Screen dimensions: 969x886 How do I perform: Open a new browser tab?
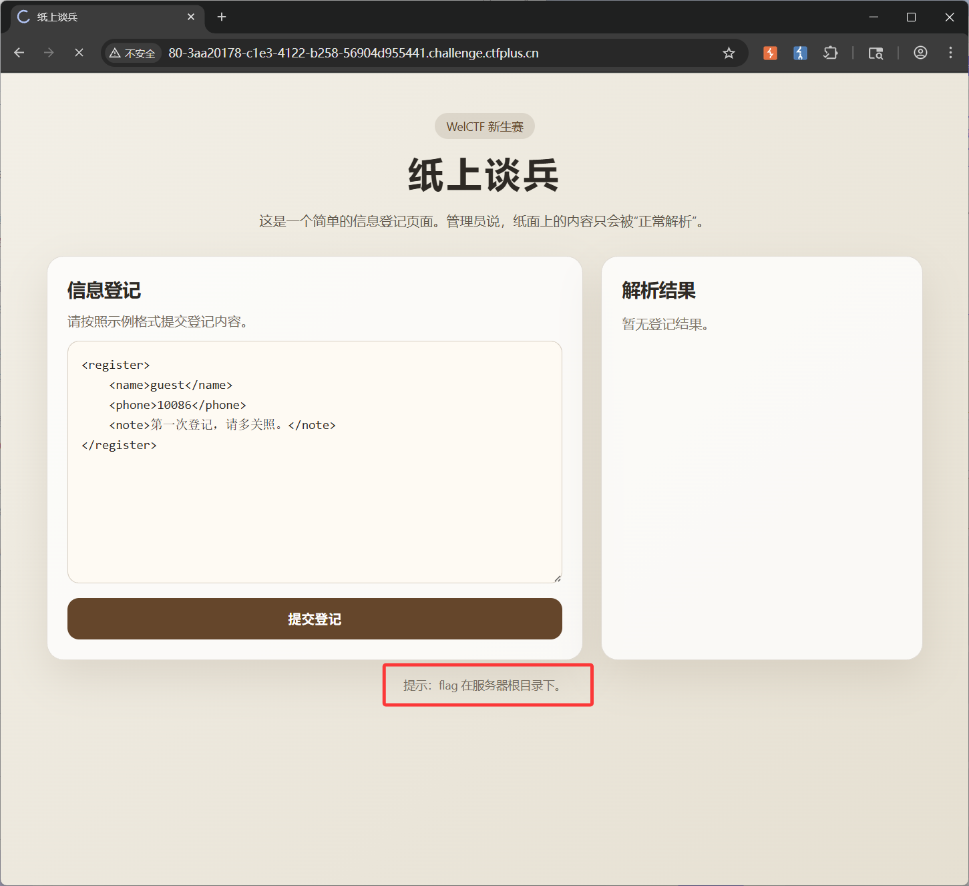pos(222,17)
